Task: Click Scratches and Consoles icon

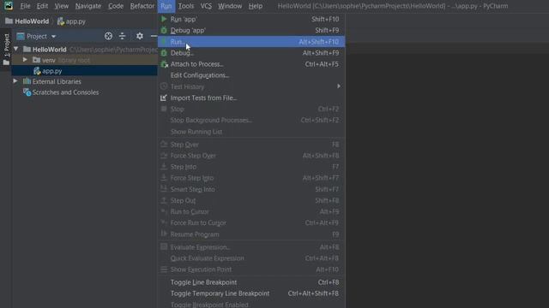Action: 27,92
